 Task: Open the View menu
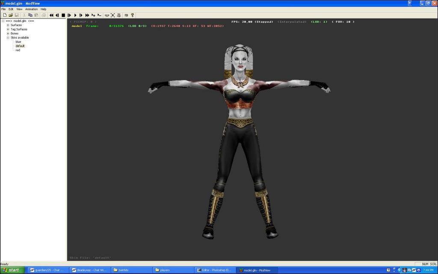pyautogui.click(x=19, y=9)
